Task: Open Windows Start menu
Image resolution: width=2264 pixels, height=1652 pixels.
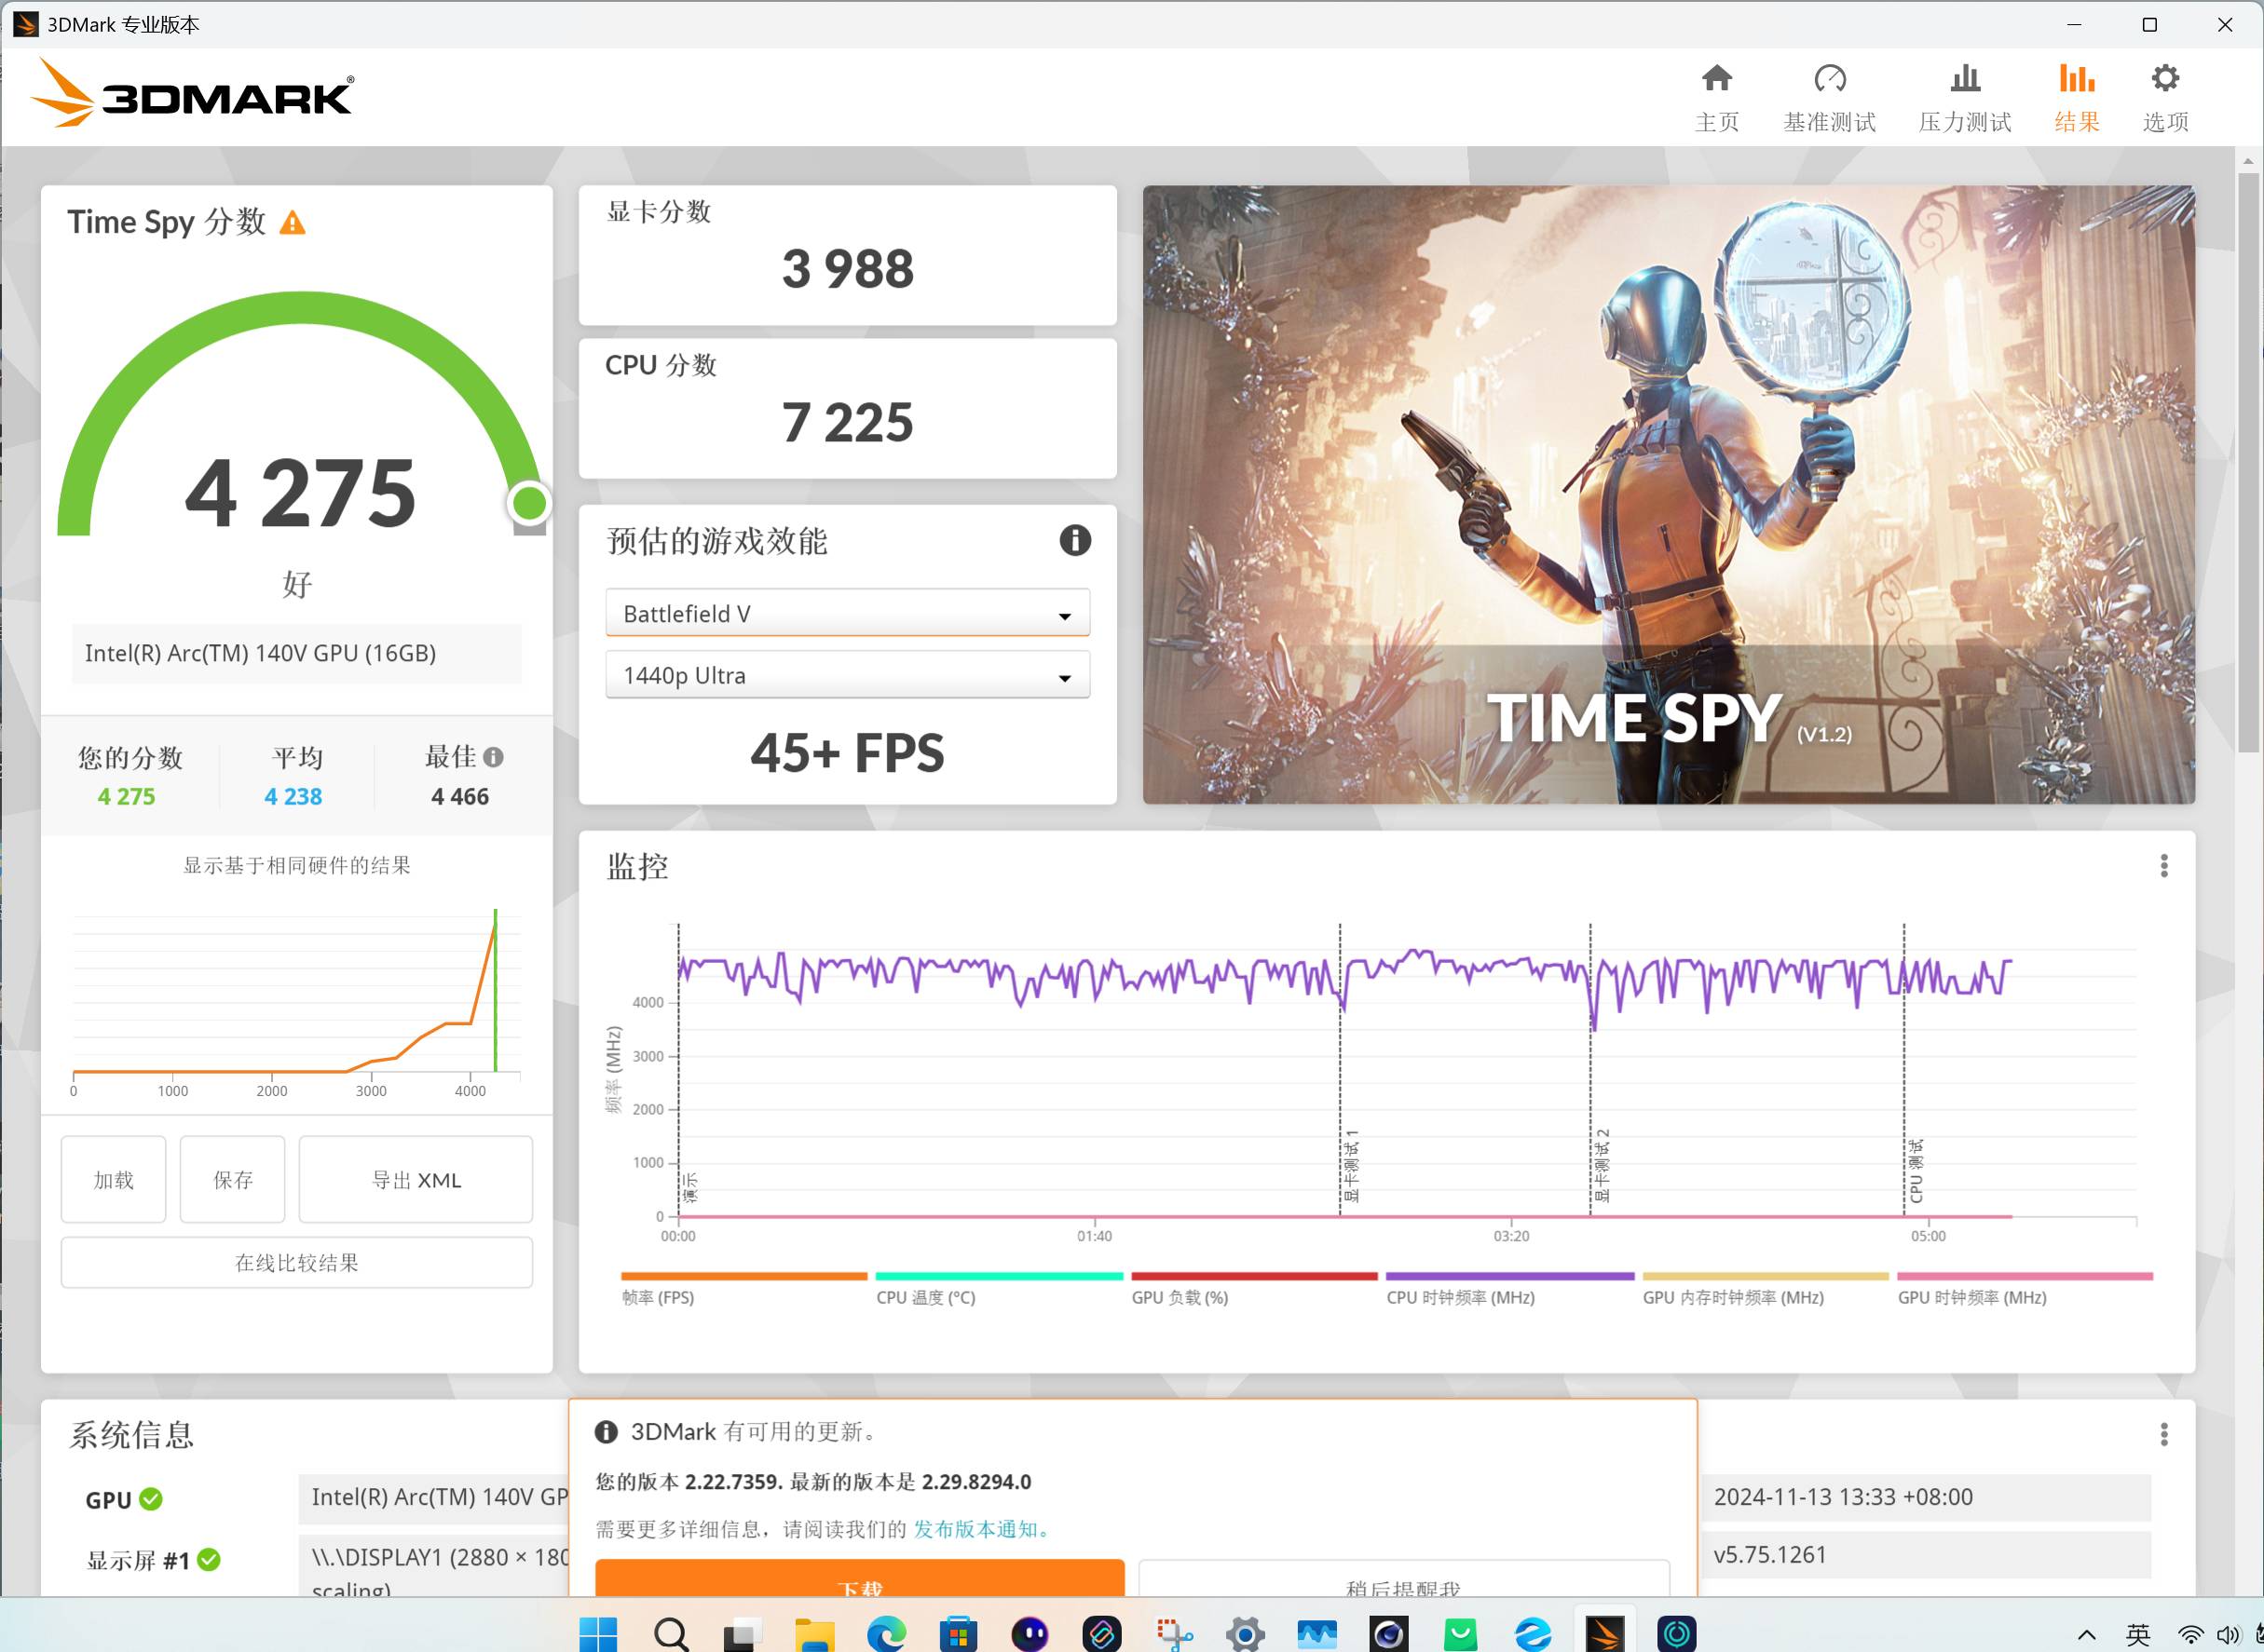Action: (x=598, y=1635)
